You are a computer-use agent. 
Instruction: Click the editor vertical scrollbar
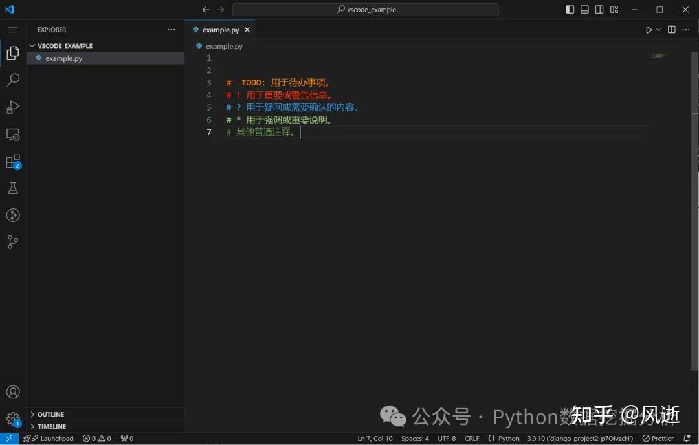694,211
